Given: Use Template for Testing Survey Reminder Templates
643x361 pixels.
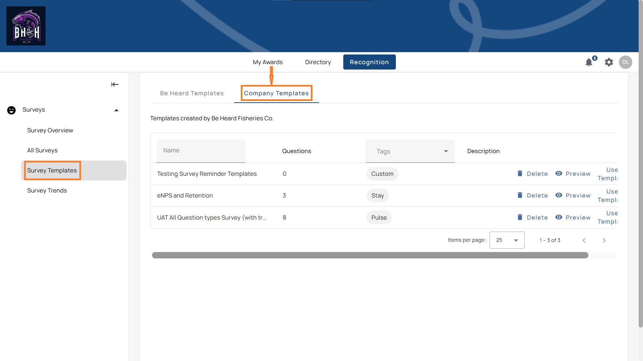Looking at the screenshot, I should pos(608,174).
